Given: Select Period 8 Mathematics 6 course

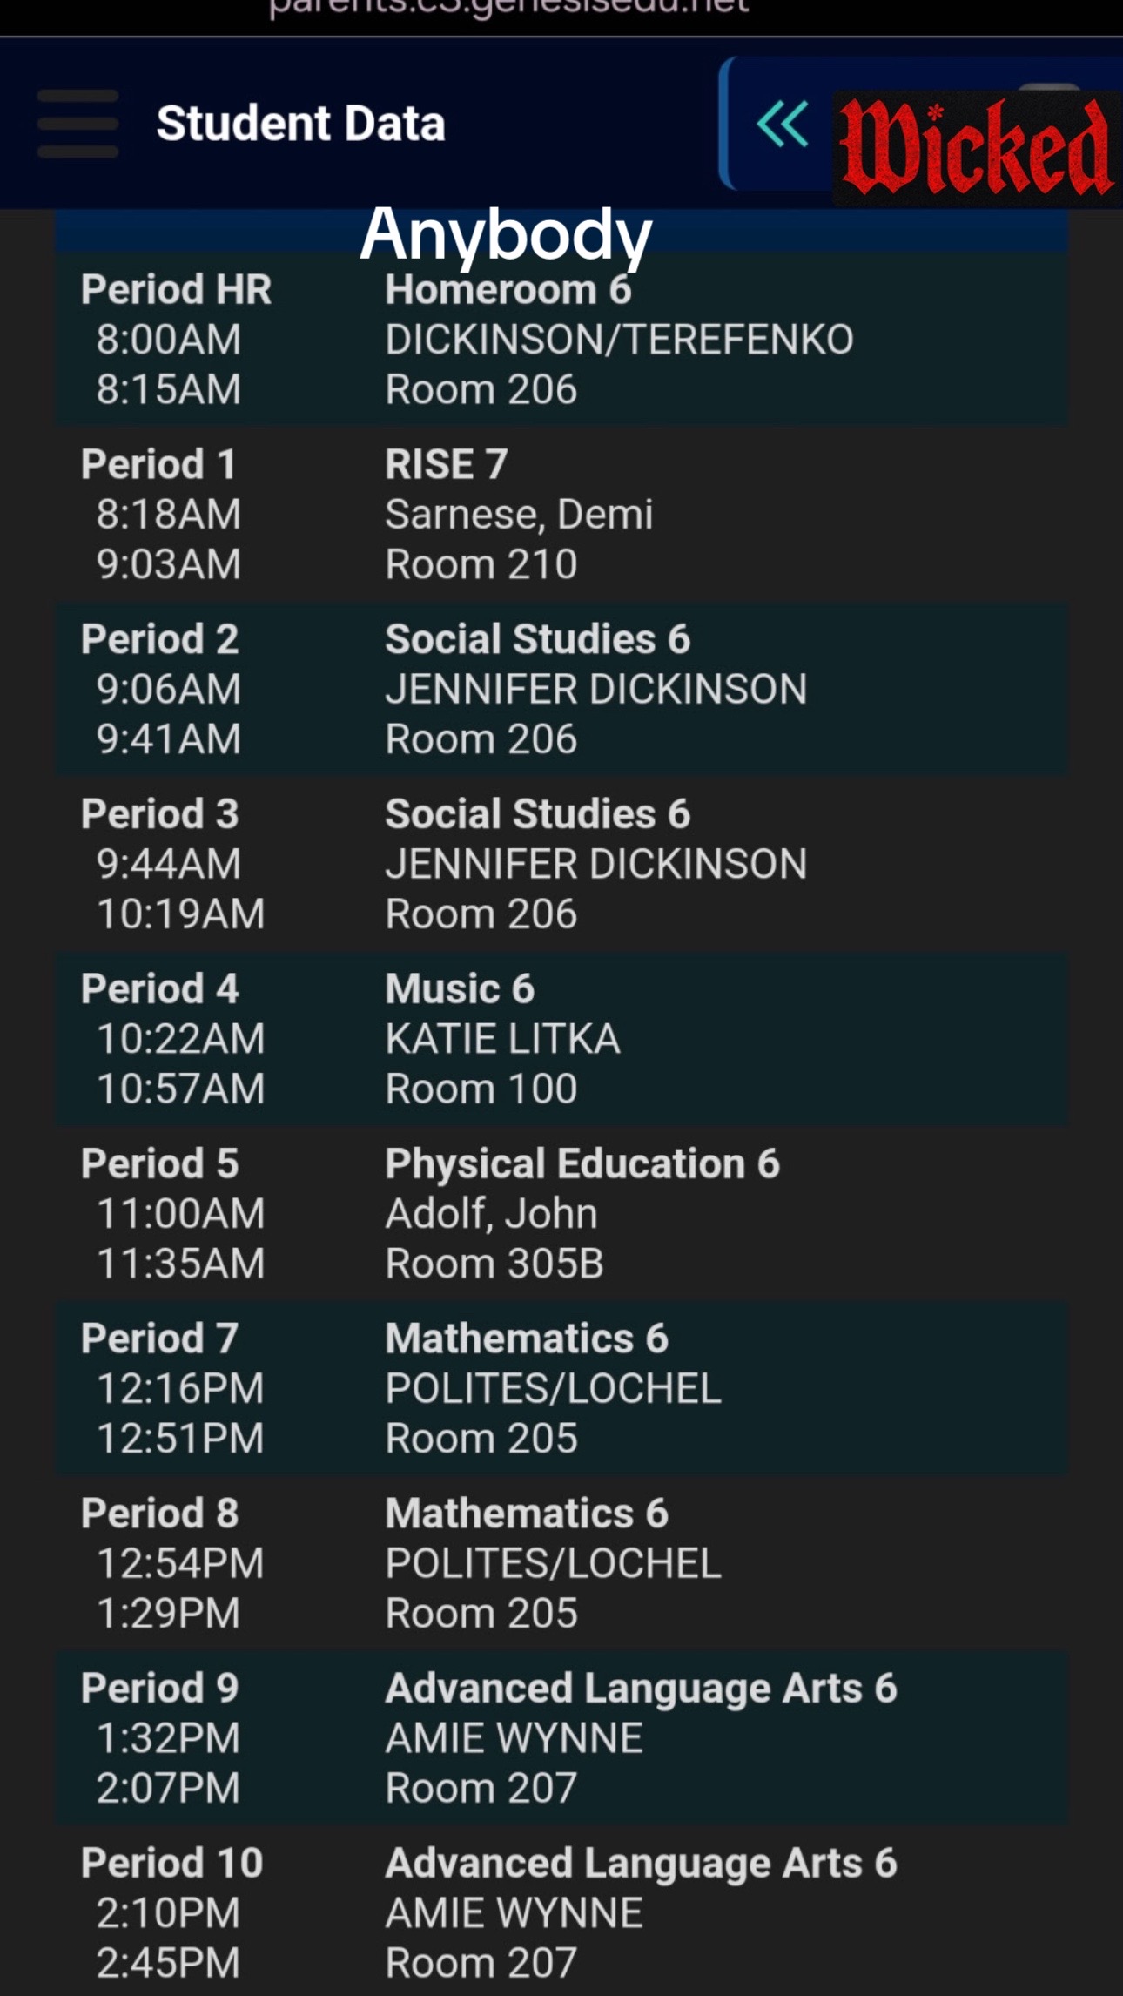Looking at the screenshot, I should [527, 1513].
